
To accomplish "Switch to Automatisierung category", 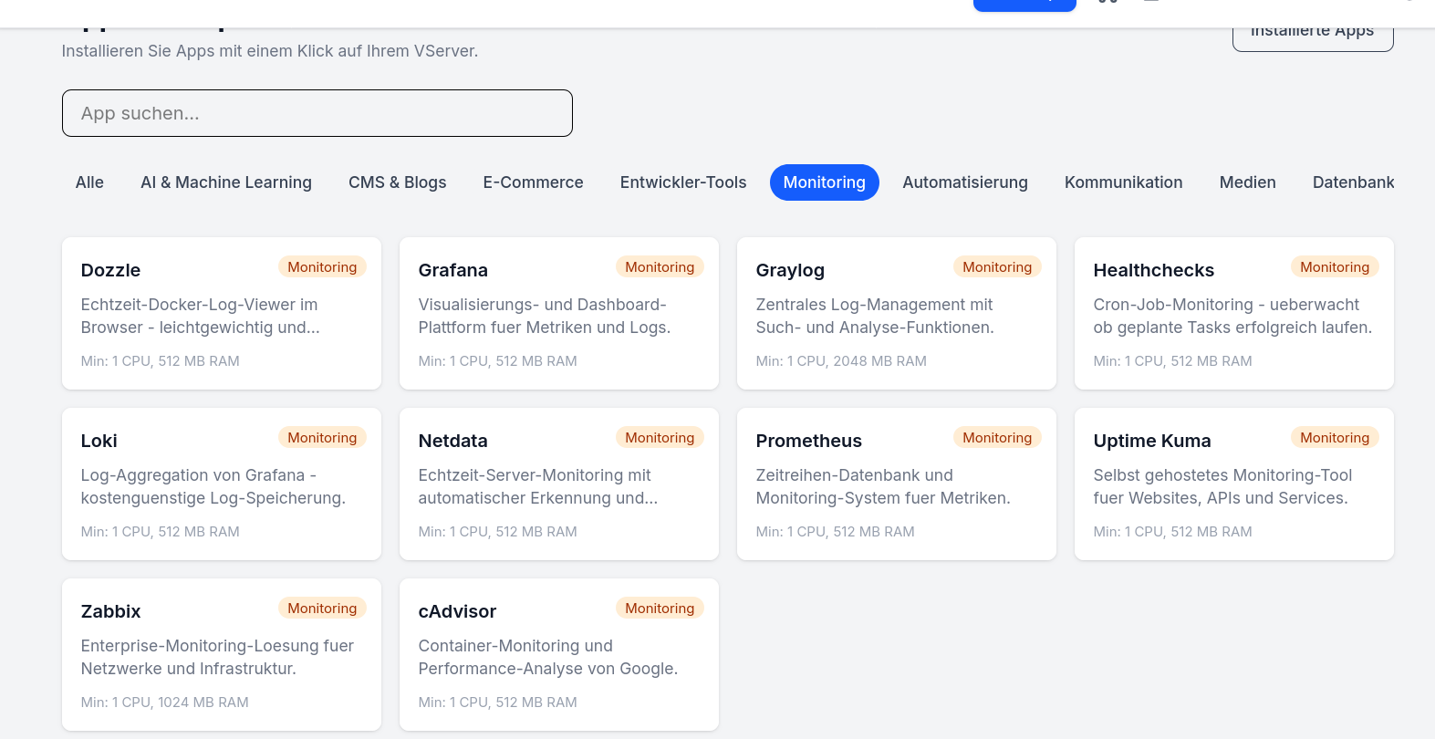I will (965, 182).
